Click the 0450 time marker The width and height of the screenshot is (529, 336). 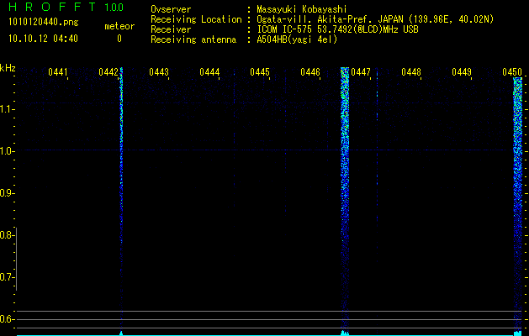click(512, 72)
